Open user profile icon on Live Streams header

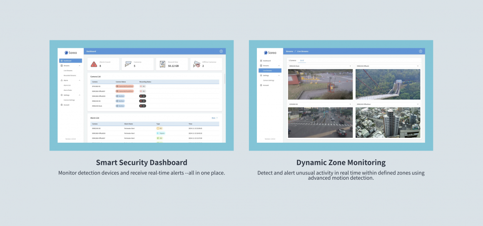point(421,51)
